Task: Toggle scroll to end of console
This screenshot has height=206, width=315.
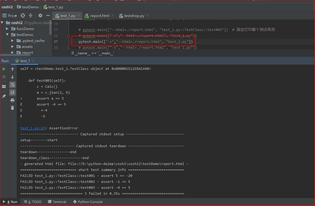Action: 12,92
